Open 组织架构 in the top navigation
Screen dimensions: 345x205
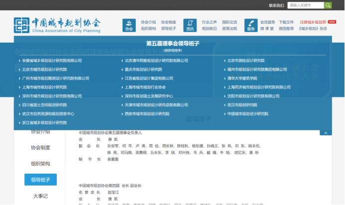pos(148,28)
